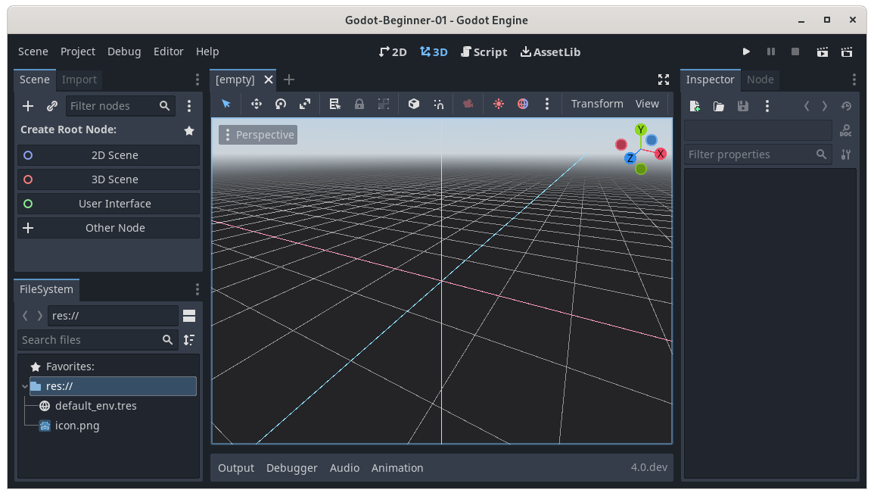This screenshot has height=496, width=874.
Task: Toggle preview sunlight in viewport toolbar
Action: 498,104
